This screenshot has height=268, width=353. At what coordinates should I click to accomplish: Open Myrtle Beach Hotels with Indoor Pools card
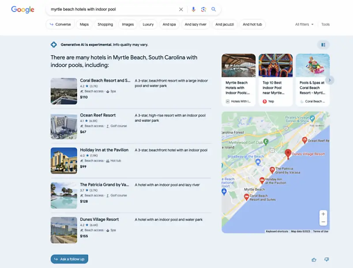238,80
